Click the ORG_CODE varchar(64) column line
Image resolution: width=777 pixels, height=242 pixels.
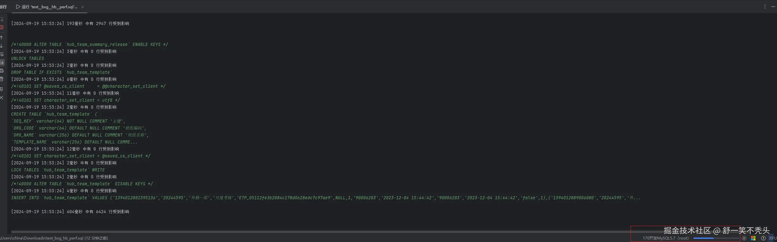click(79, 128)
